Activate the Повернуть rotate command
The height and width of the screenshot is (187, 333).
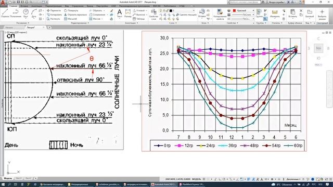click(x=71, y=10)
